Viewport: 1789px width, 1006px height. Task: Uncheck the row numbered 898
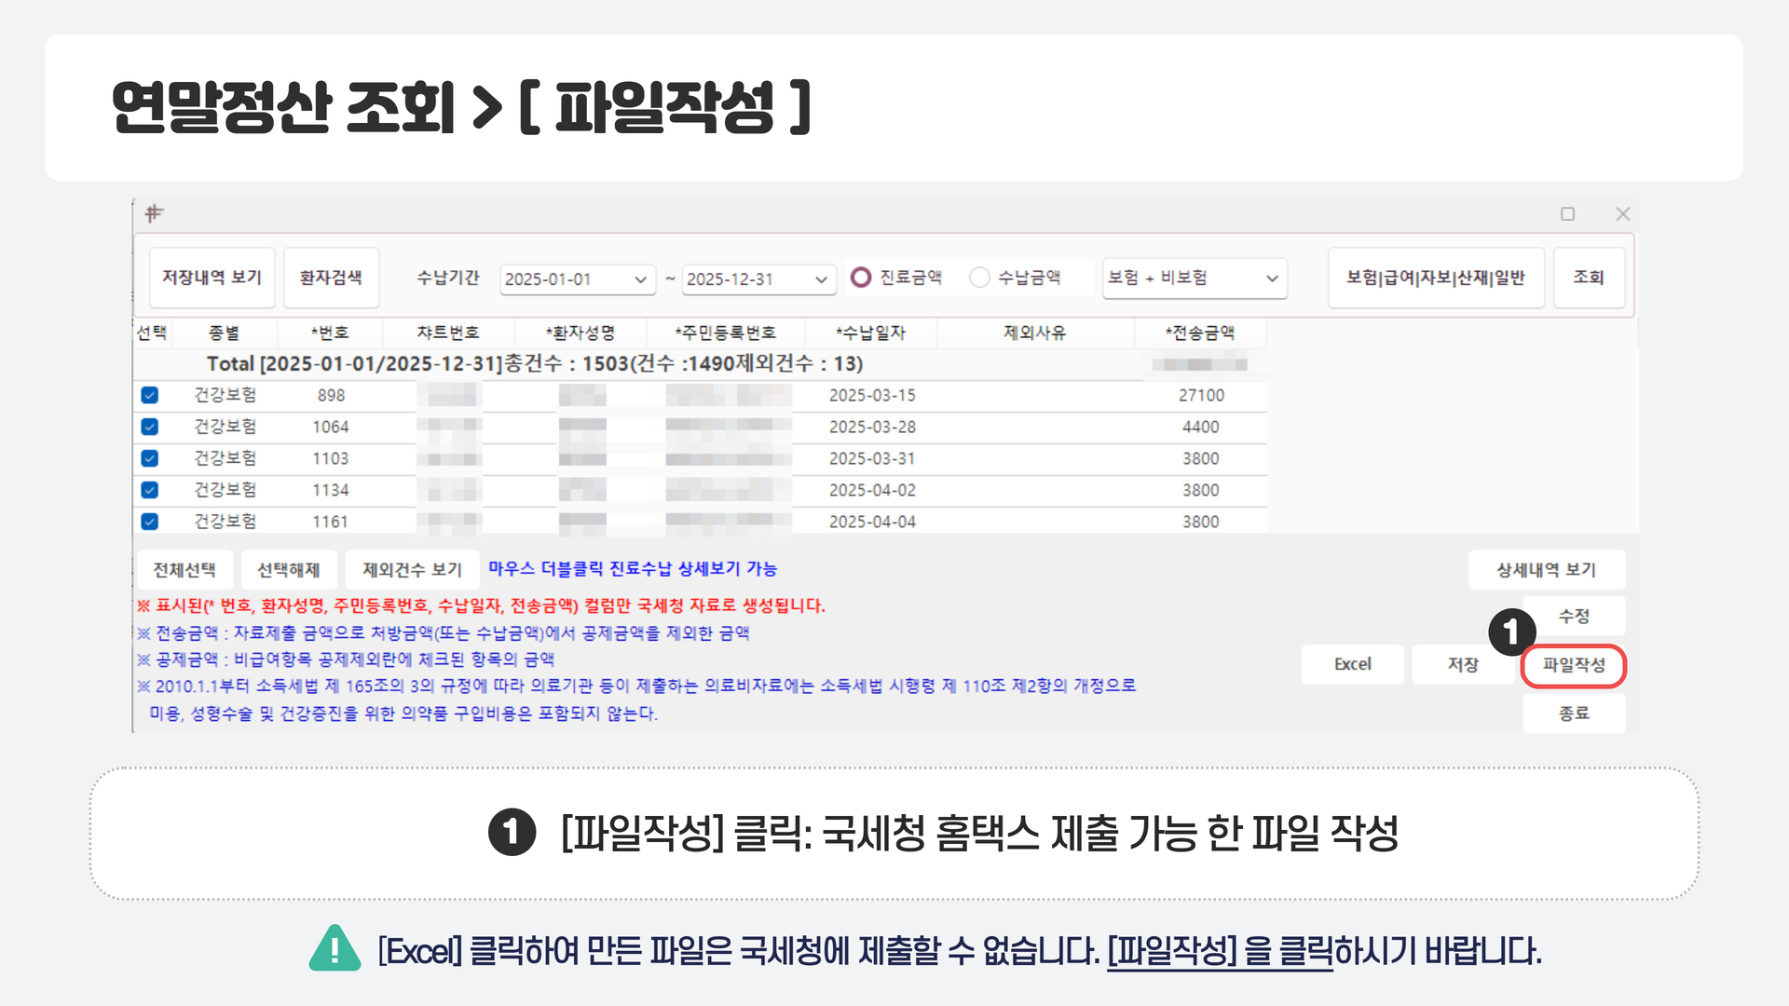pos(149,395)
